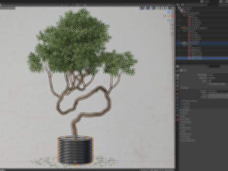Image resolution: width=228 pixels, height=171 pixels.
Task: Open the Device dropdown showing GPU
Action: (218, 81)
